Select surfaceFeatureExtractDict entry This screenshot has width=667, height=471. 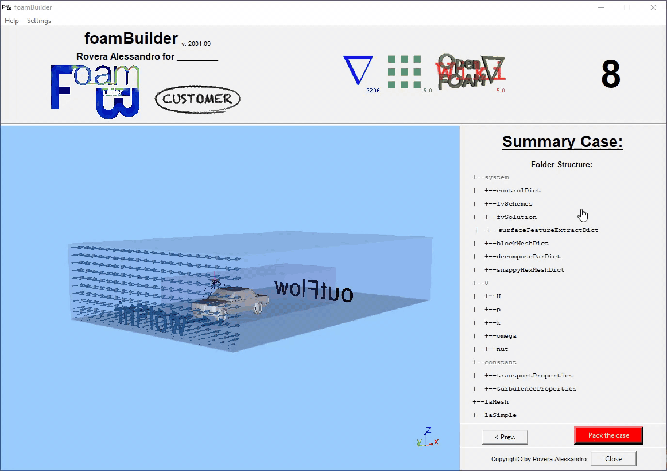542,230
